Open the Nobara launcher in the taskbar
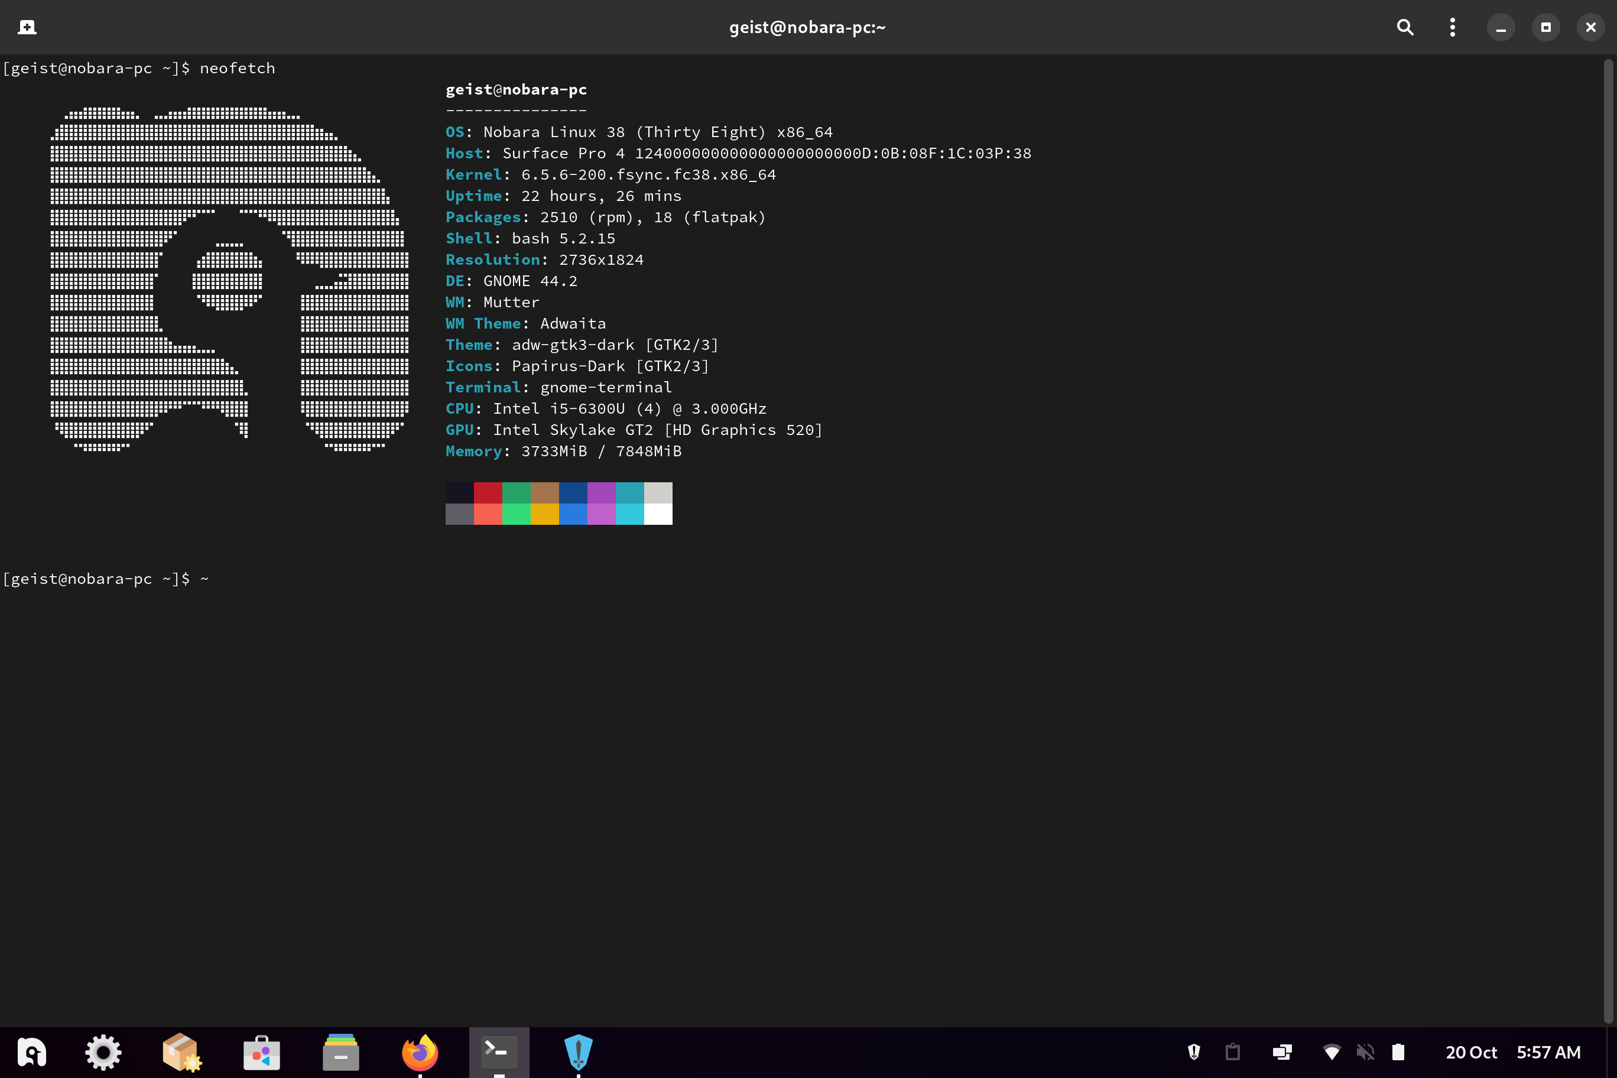The width and height of the screenshot is (1617, 1078). 32,1053
